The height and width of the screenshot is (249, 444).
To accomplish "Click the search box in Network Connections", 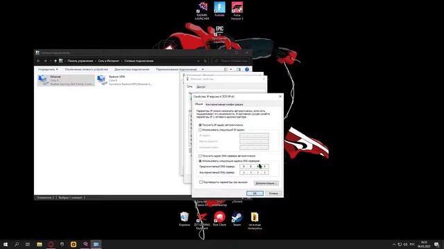I will point(232,61).
